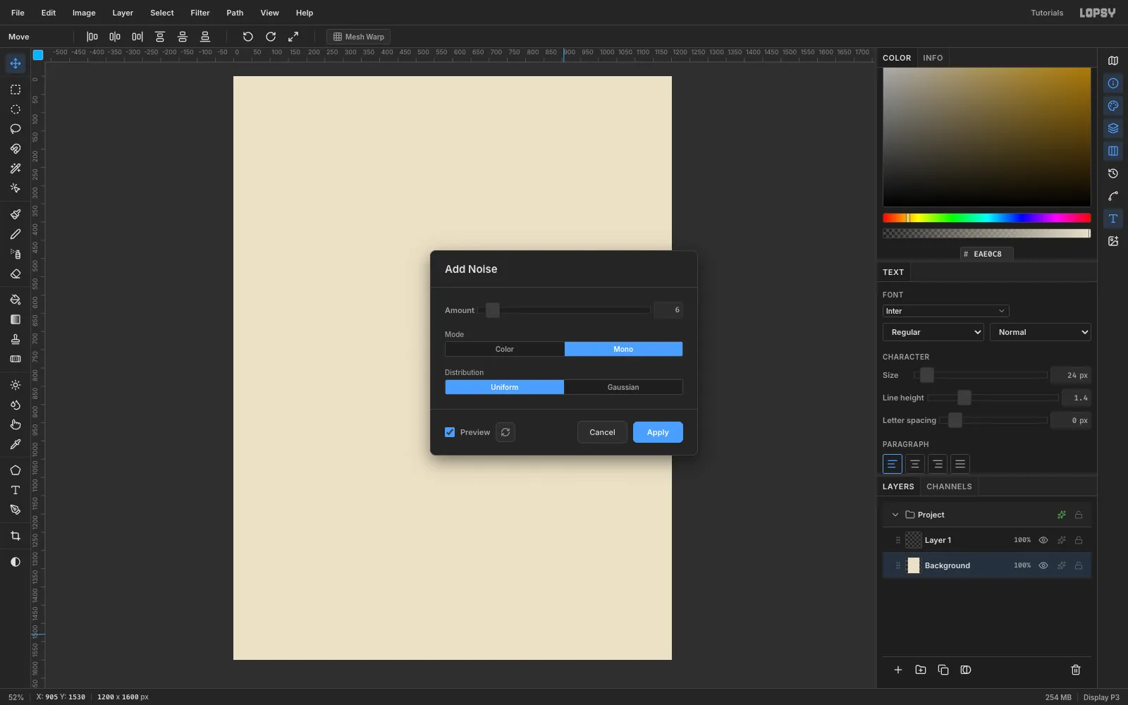Apply the Add Noise filter
Image resolution: width=1128 pixels, height=705 pixels.
pos(658,432)
